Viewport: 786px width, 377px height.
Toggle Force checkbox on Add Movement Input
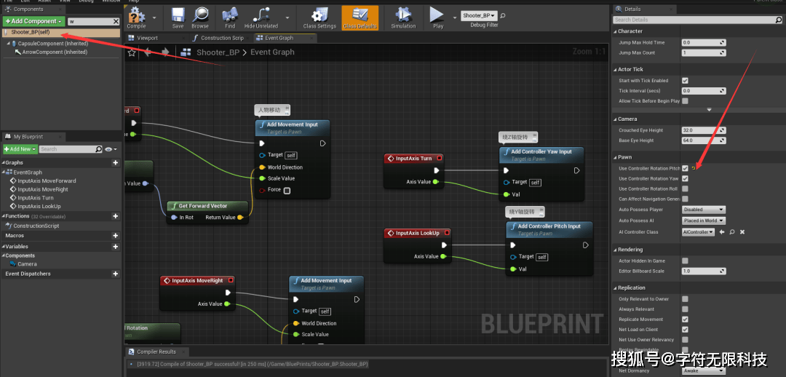click(287, 191)
